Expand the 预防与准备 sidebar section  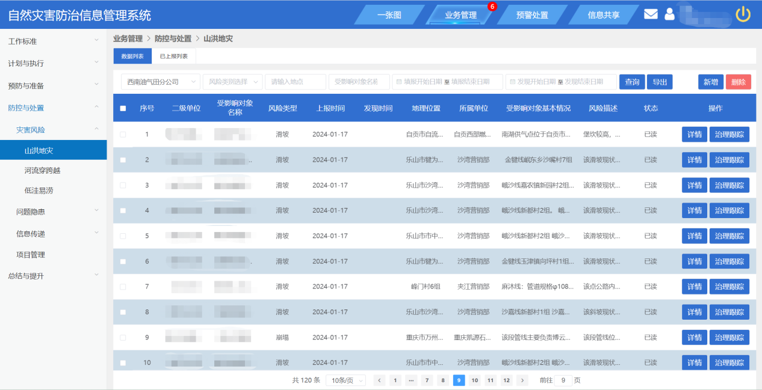click(x=53, y=86)
